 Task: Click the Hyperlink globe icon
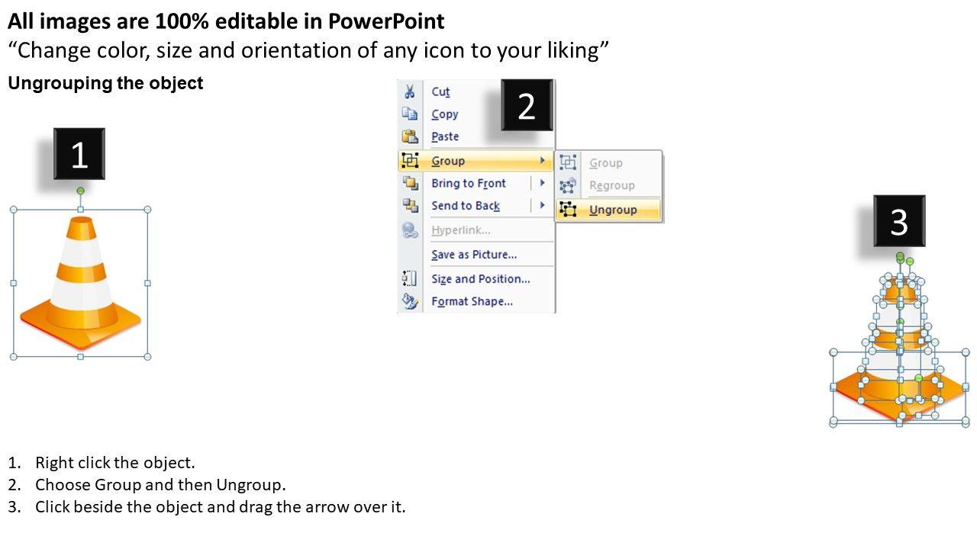(x=410, y=230)
